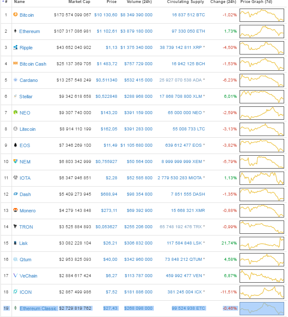Screen dimensions: 288x317
Task: Click the NEO green logo icon
Action: [15, 113]
